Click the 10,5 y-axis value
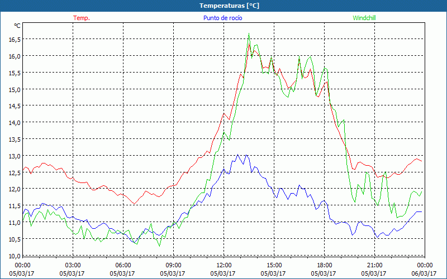 point(15,239)
